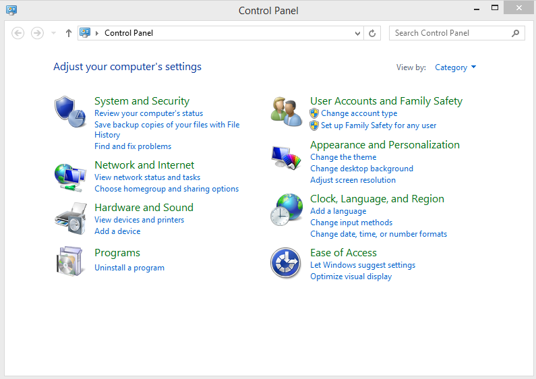Open the Hardware and Sound printer icon

point(70,218)
